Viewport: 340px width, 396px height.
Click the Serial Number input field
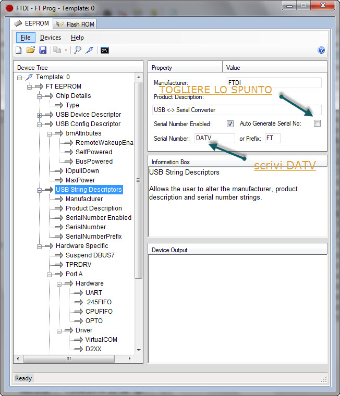coord(215,138)
